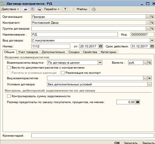Screen dimensions: 155x144
Task: Switch to the Общие tab
Action: pos(9,52)
